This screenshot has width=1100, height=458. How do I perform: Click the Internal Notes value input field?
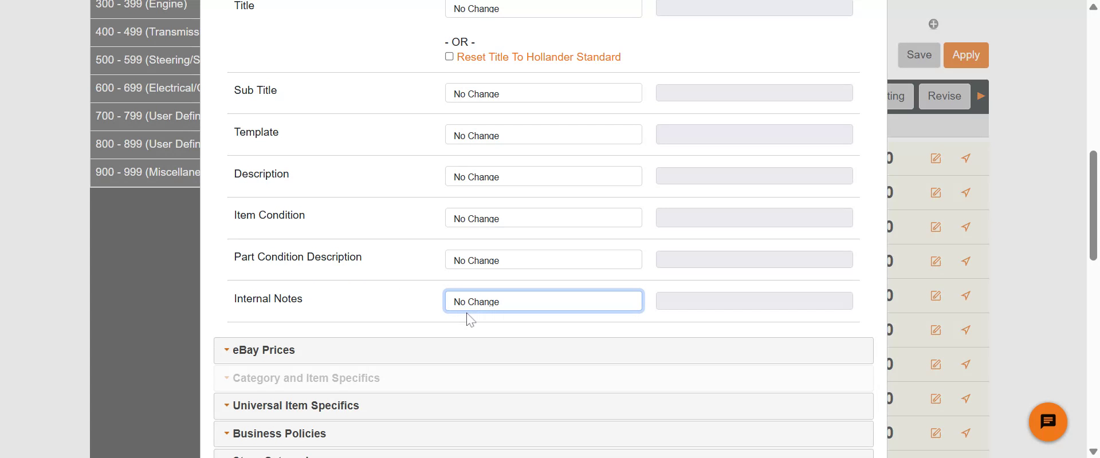[x=754, y=301]
